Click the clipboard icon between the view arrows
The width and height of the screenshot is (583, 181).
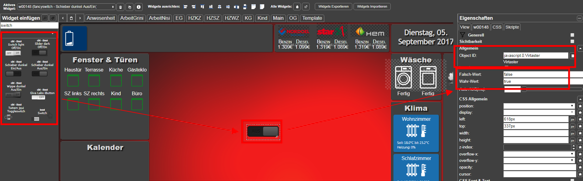pyautogui.click(x=71, y=18)
